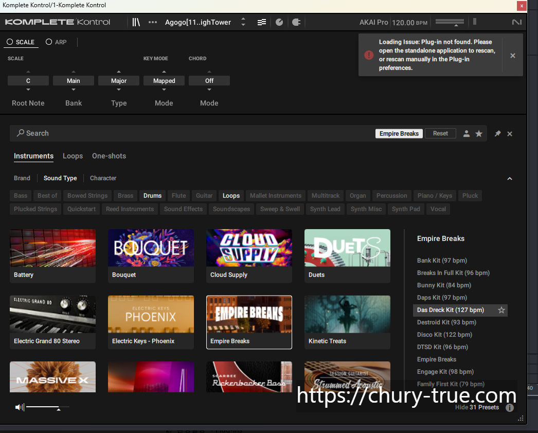This screenshot has width=538, height=433.
Task: Dismiss the loading issue notification
Action: pos(513,55)
